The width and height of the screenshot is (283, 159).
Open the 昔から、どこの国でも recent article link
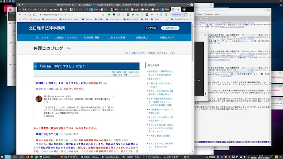pos(161,93)
